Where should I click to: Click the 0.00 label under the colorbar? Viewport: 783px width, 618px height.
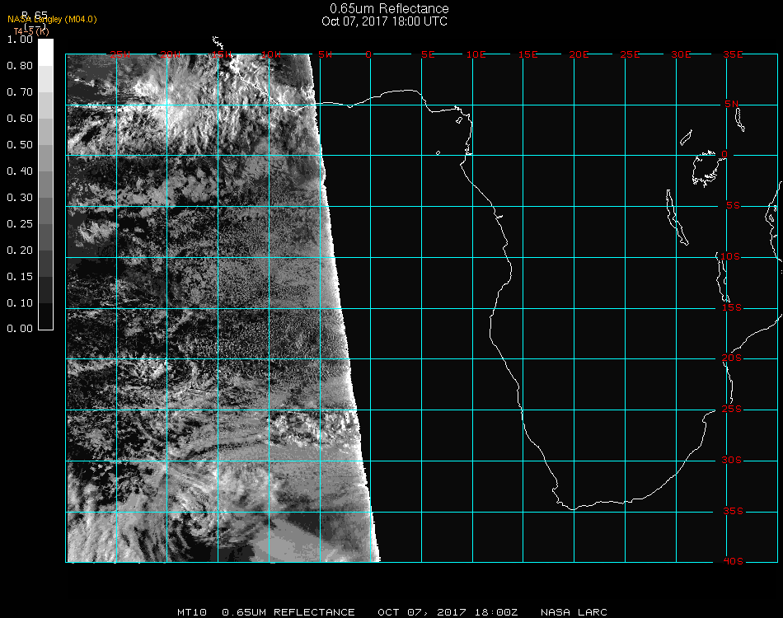pos(19,329)
